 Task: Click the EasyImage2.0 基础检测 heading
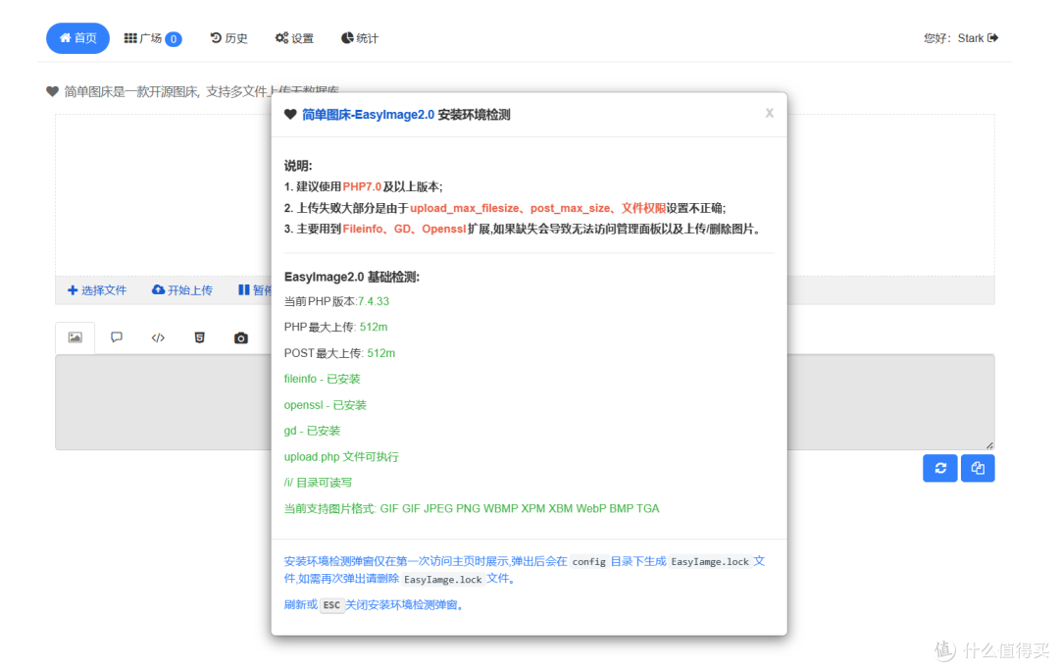click(352, 277)
